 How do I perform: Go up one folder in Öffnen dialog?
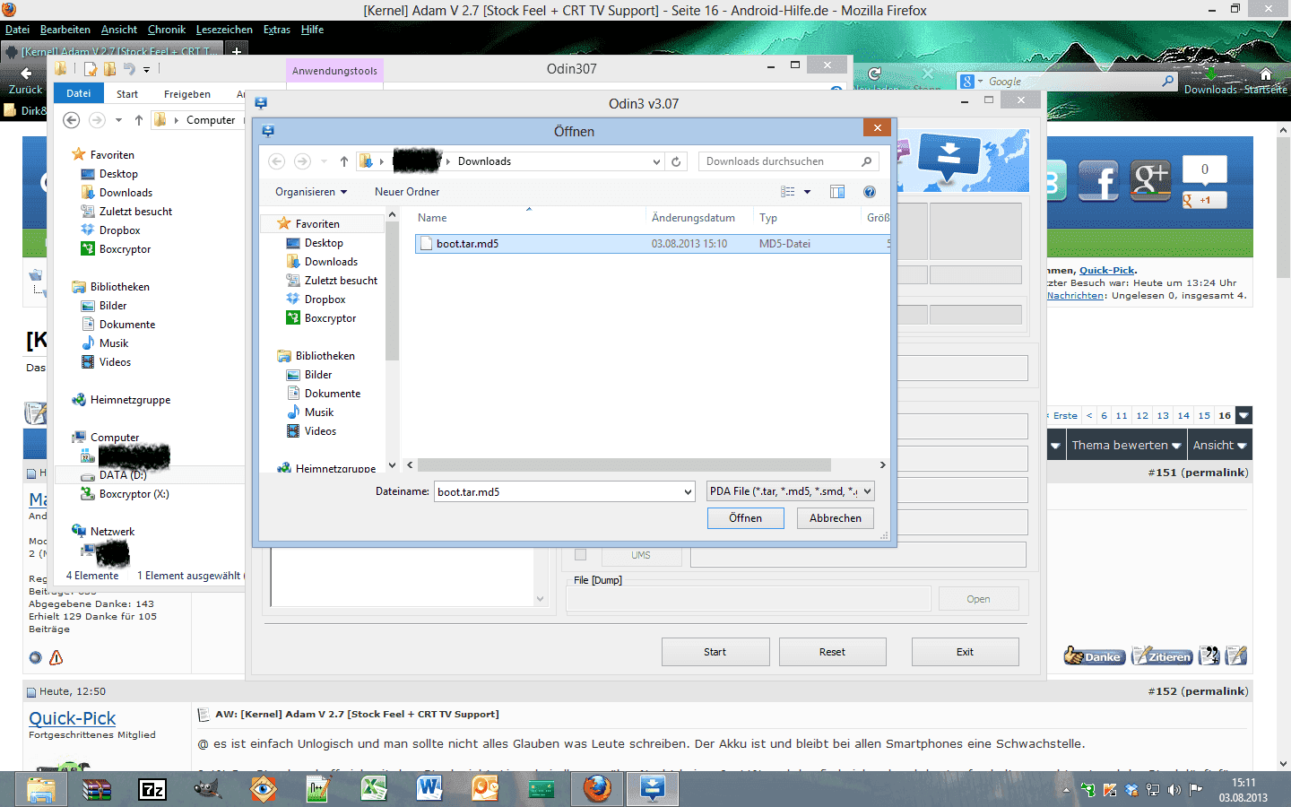coord(344,161)
